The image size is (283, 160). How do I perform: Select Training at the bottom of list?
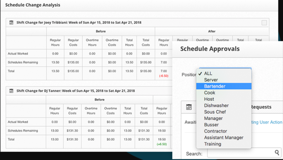click(213, 144)
